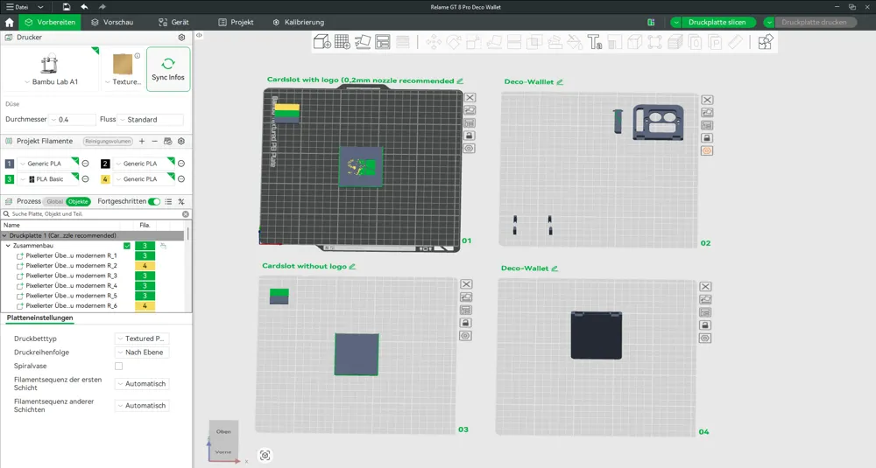Add a filament with the plus icon

(142, 141)
